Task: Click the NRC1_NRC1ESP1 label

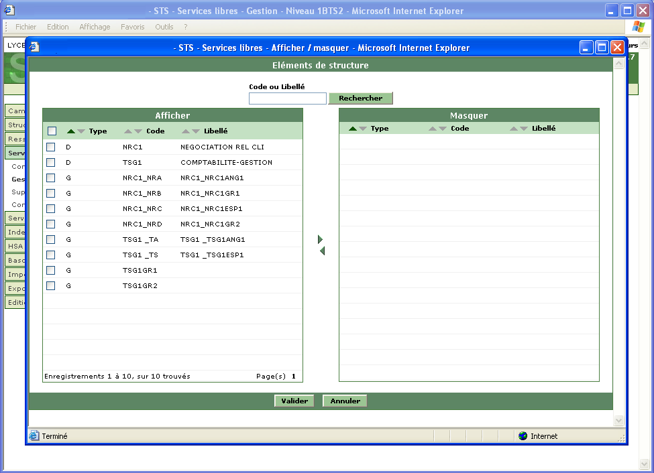Action: (x=211, y=208)
